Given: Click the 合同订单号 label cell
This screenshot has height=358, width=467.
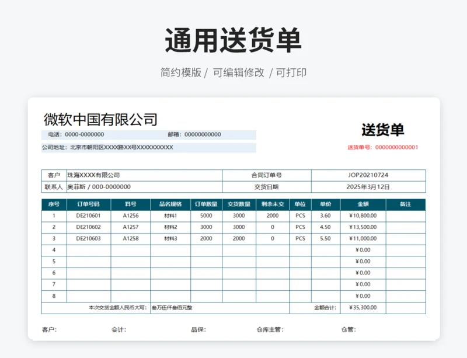Looking at the screenshot, I should point(267,175).
